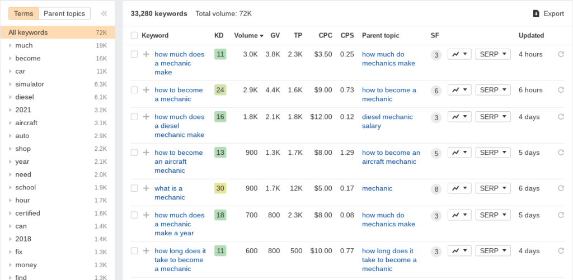
Task: Open trend chart for 'how much does a mechanic make'
Action: [459, 54]
